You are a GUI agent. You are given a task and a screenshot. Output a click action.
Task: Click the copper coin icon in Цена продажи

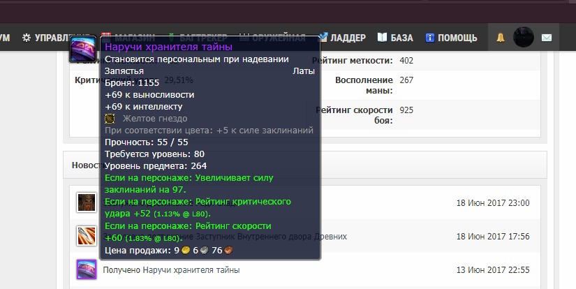(x=228, y=250)
